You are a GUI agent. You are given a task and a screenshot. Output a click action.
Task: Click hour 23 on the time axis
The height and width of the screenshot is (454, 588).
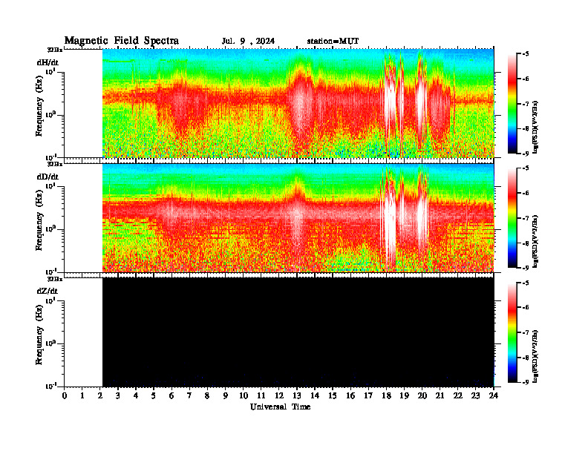point(476,395)
